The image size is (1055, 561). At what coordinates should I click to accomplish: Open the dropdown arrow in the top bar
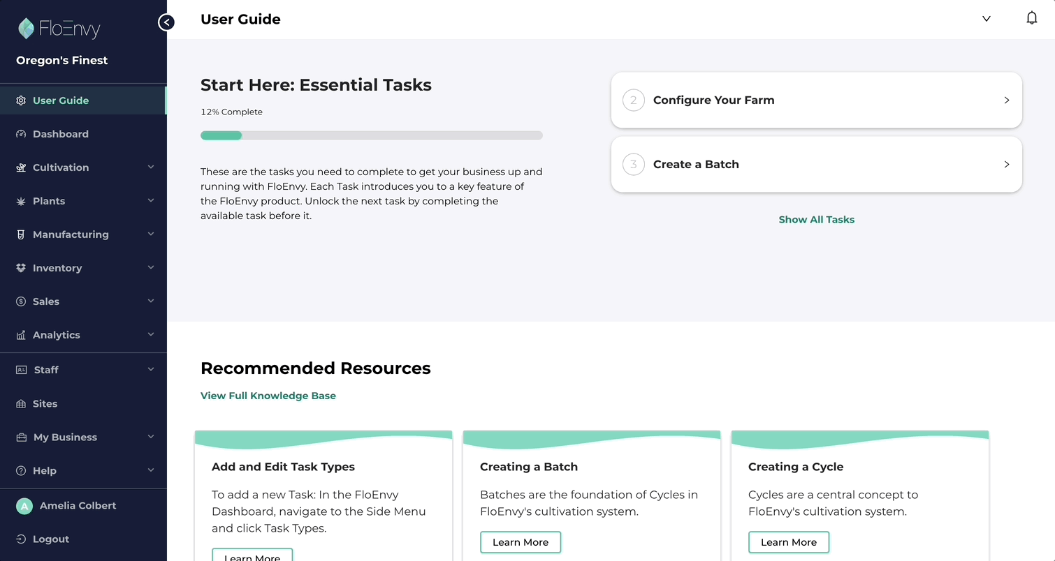[x=986, y=19]
